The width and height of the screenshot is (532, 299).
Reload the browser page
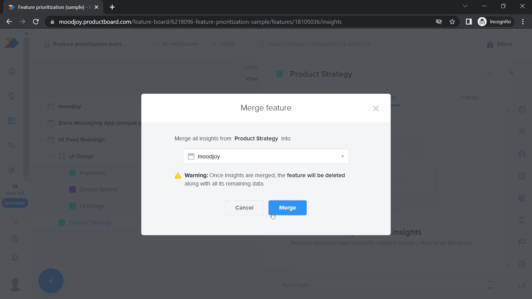tap(36, 22)
